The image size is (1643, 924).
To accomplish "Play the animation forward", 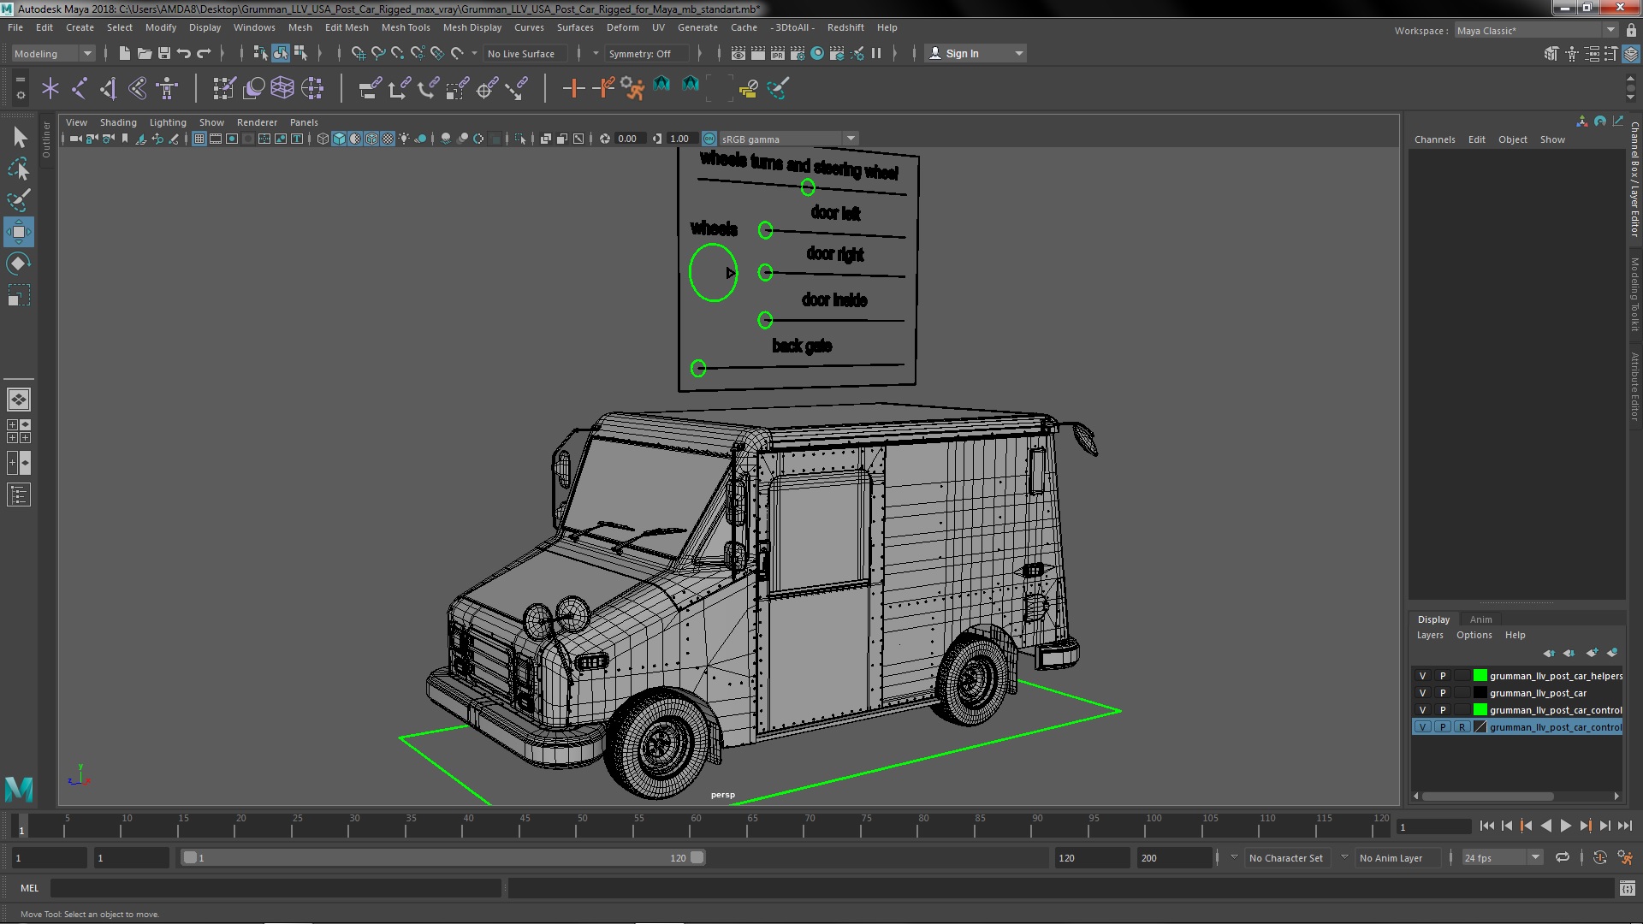I will pyautogui.click(x=1565, y=826).
